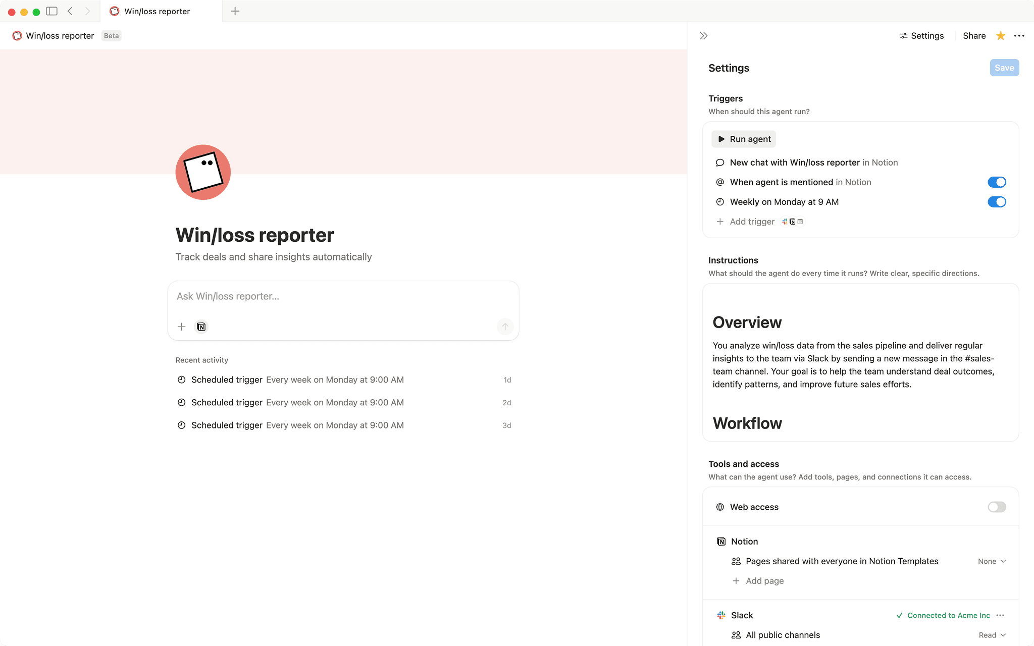
Task: Select the Notion icon in Tools and access
Action: [720, 541]
